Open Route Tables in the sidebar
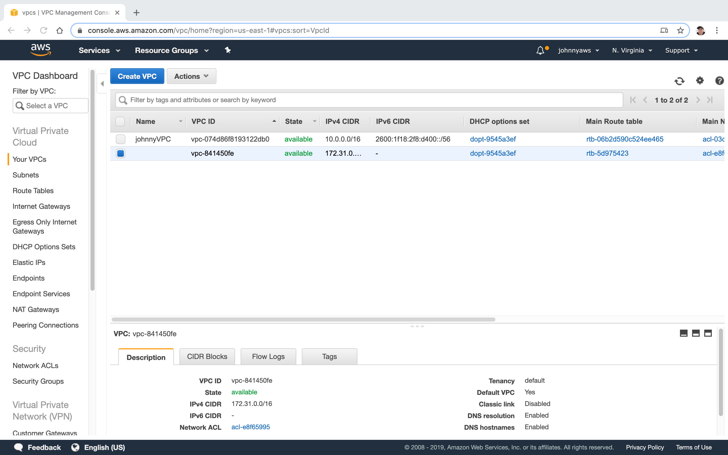The image size is (728, 455). 33,191
